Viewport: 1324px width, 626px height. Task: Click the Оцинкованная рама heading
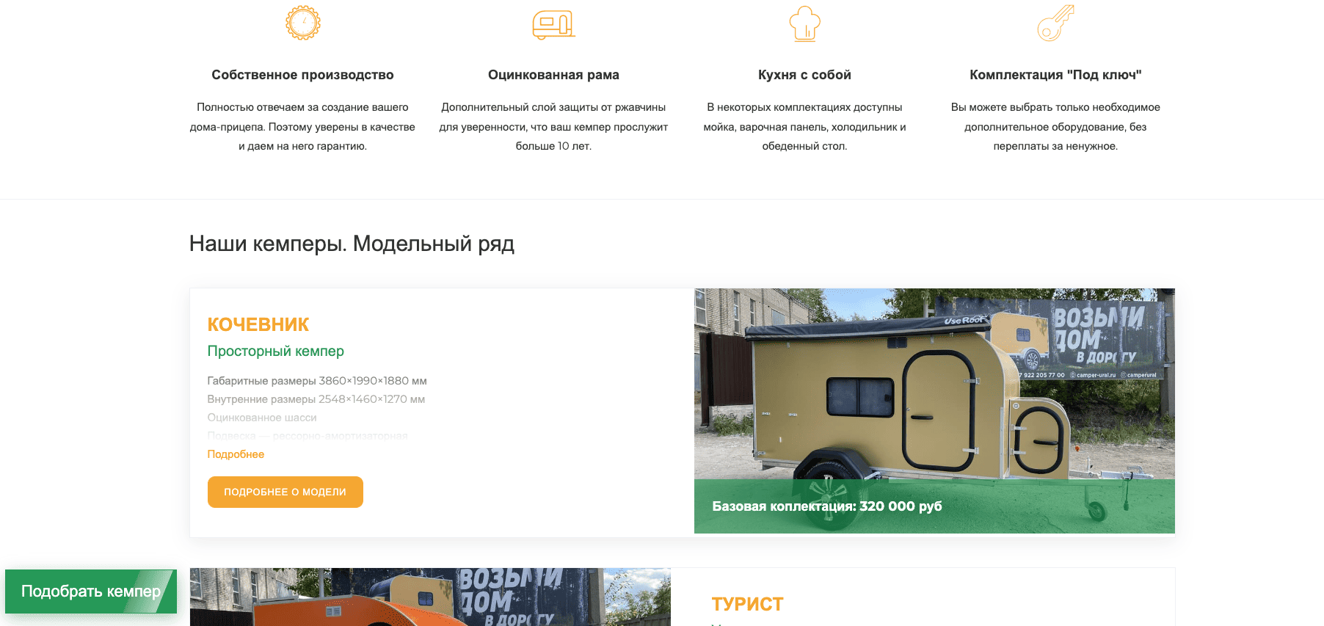(553, 75)
